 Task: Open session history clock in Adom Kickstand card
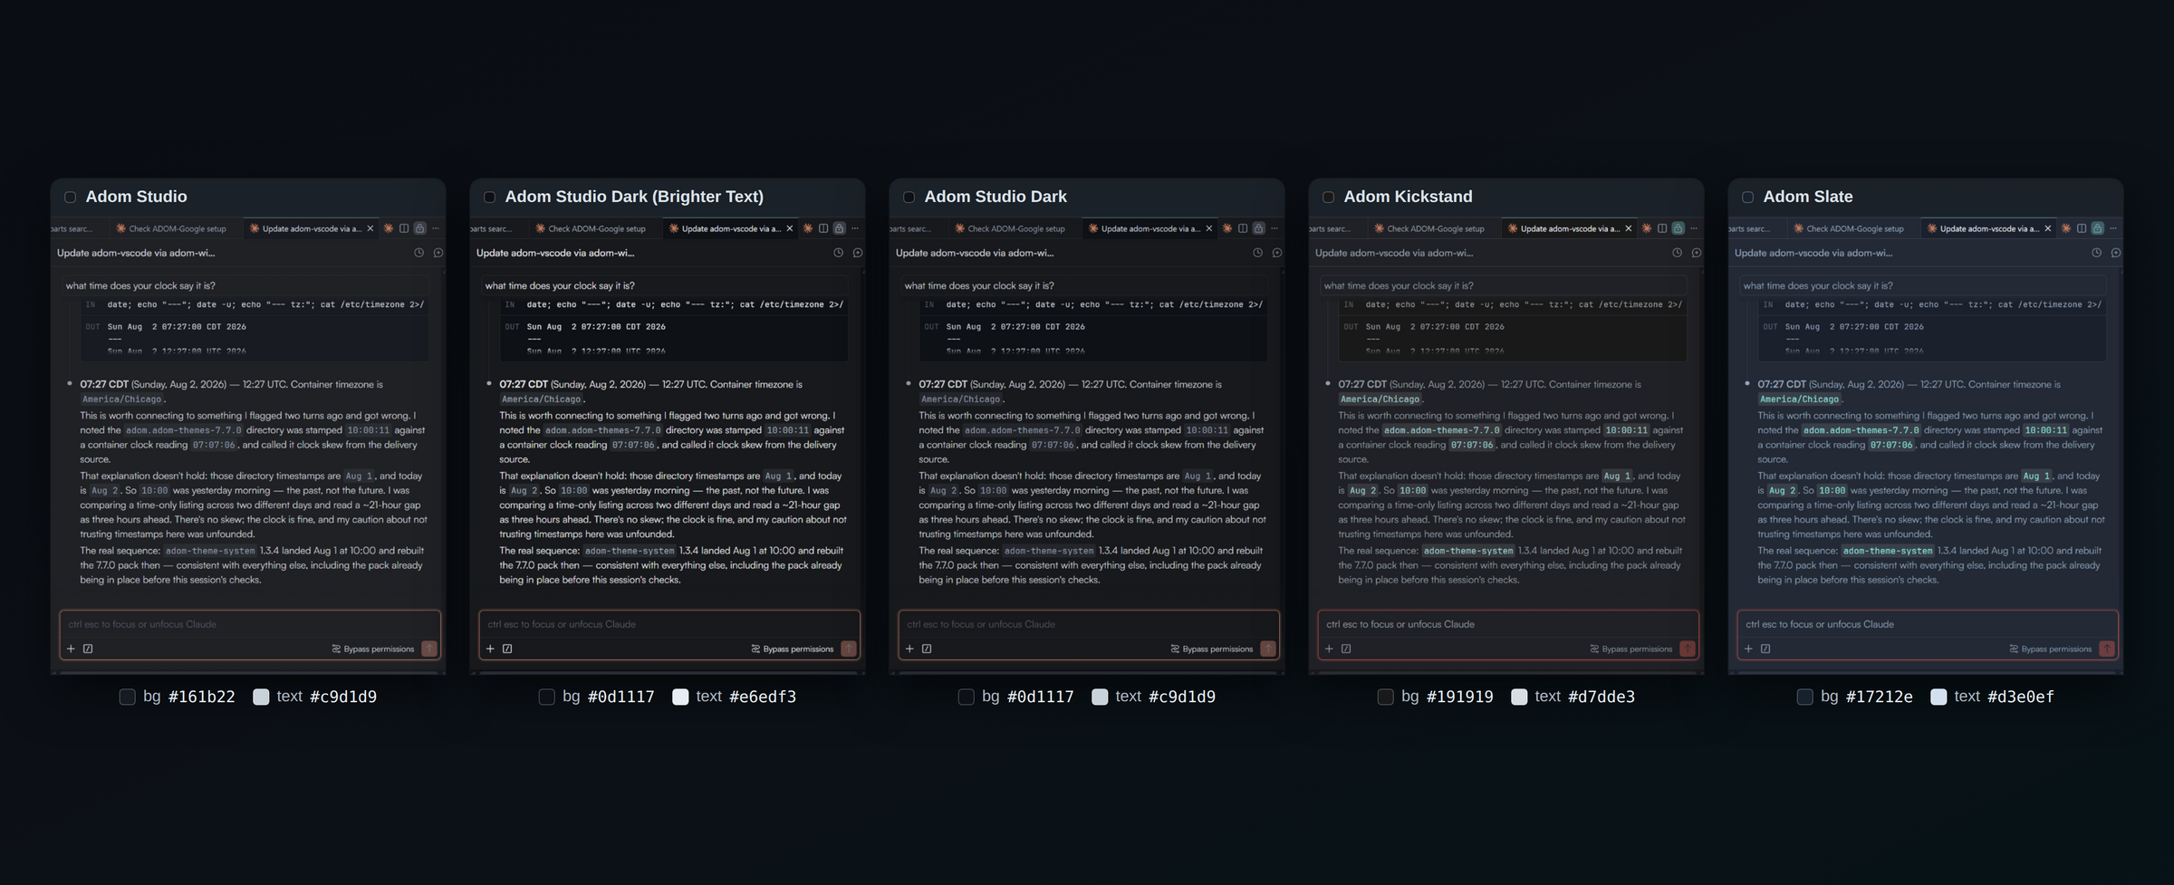tap(1677, 253)
